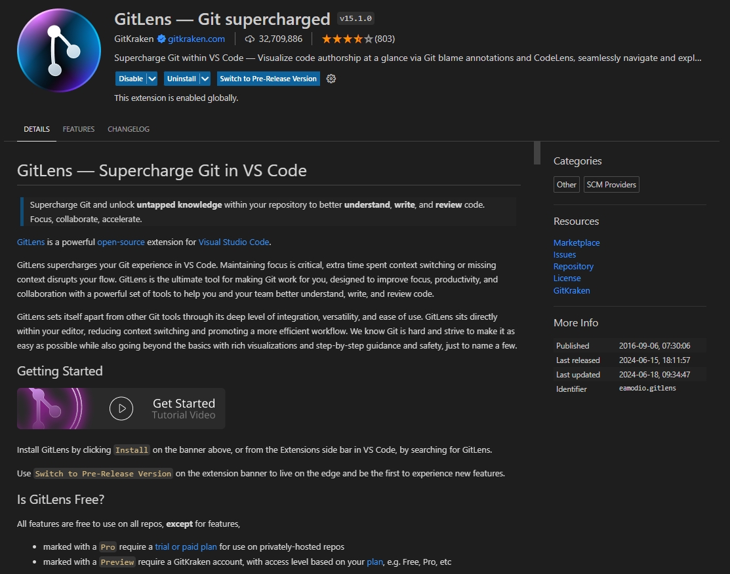
Task: Open the GitKraken resource link
Action: point(572,290)
